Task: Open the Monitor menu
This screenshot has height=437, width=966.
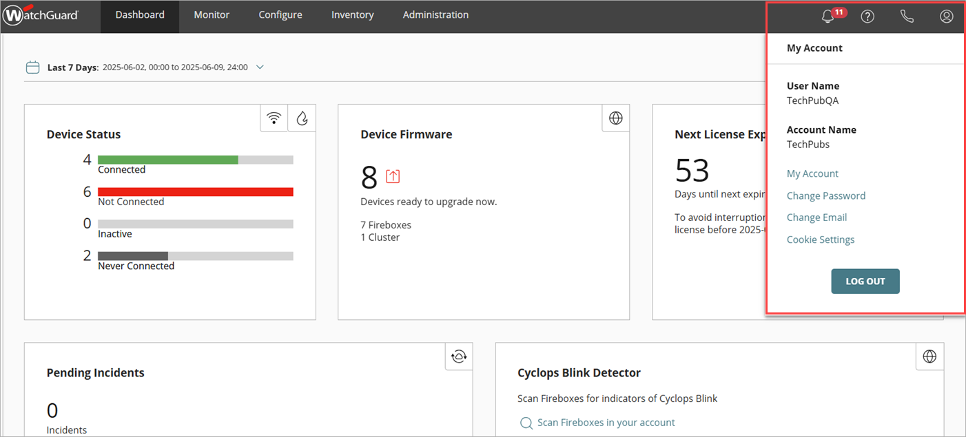Action: click(x=212, y=15)
